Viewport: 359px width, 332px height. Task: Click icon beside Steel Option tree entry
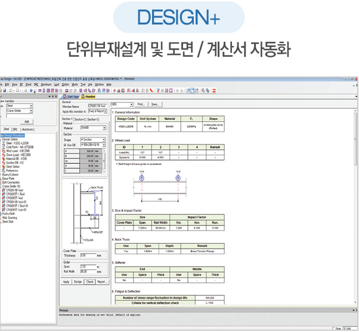tap(4, 167)
